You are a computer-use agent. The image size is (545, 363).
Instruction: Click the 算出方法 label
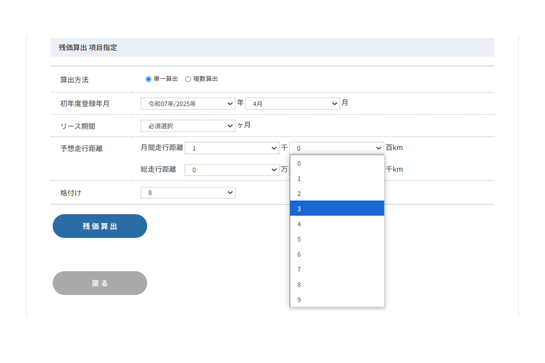click(x=74, y=80)
